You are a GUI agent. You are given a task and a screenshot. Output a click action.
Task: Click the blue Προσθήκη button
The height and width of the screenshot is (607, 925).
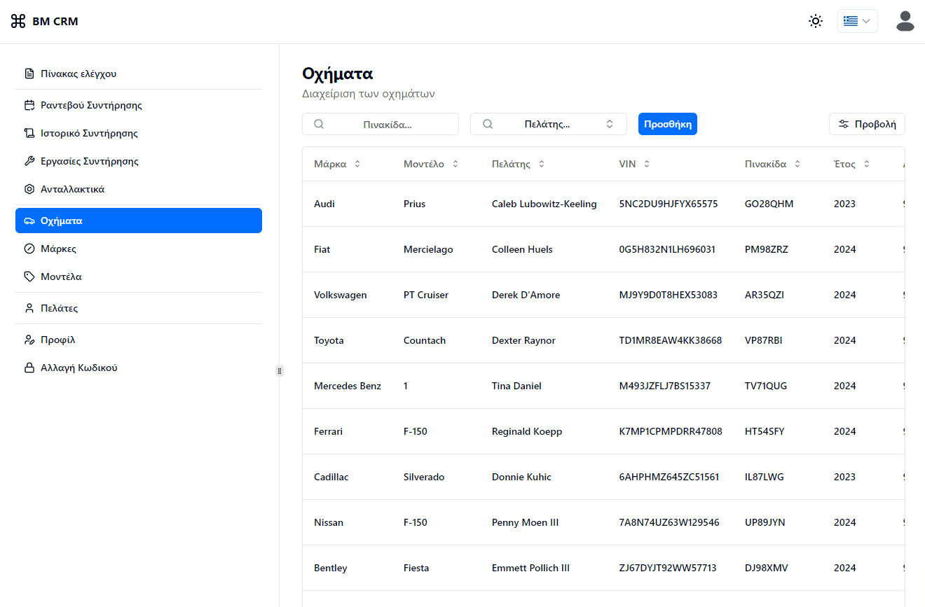click(668, 124)
